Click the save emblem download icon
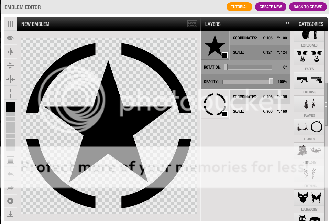Screen dimensions: 329x224 pyautogui.click(x=10, y=214)
